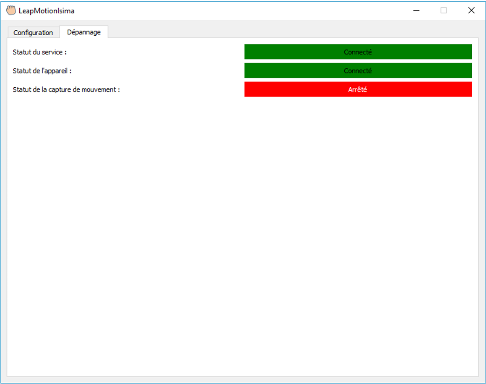Screen dimensions: 486x384
Task: Click the hand app icon in title bar
Action: click(x=11, y=10)
